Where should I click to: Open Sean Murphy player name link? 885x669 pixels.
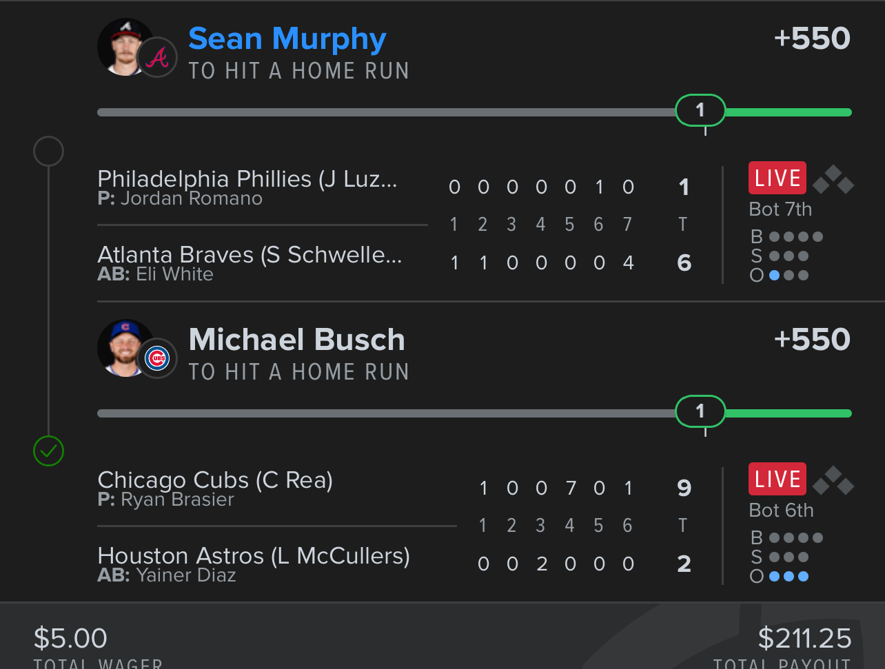tap(287, 39)
